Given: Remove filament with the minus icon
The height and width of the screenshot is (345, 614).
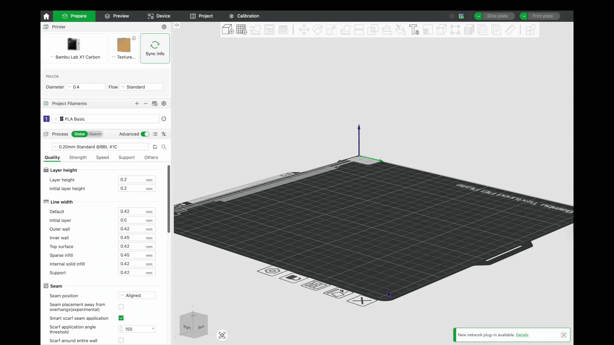Looking at the screenshot, I should point(146,103).
